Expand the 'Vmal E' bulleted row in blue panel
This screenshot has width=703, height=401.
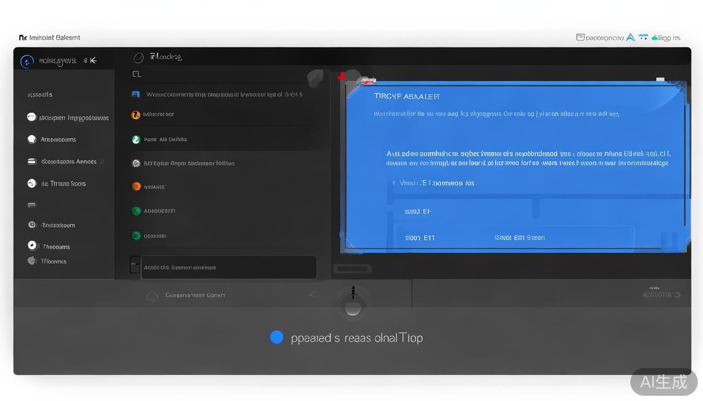coord(394,183)
